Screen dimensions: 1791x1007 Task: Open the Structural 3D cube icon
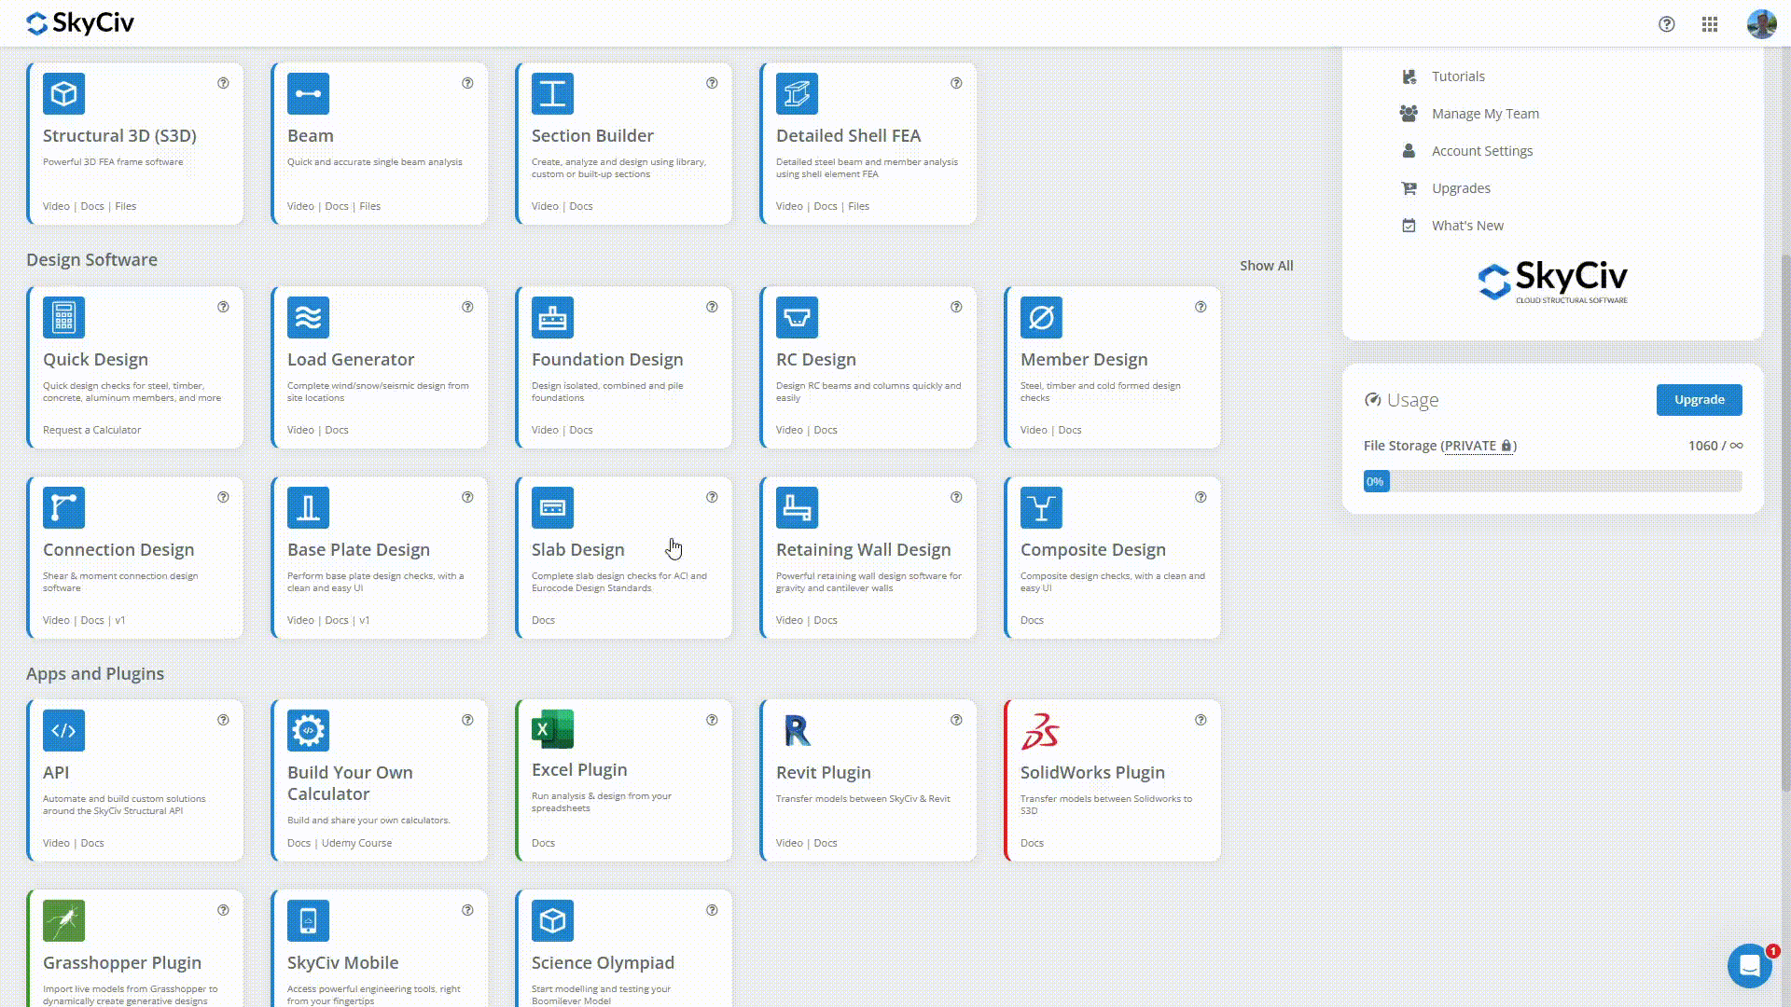pyautogui.click(x=63, y=93)
